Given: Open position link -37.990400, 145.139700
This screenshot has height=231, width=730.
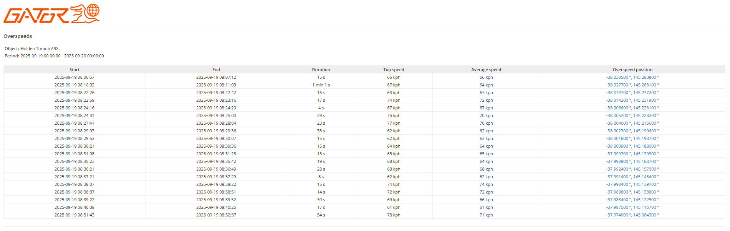Looking at the screenshot, I should (632, 184).
